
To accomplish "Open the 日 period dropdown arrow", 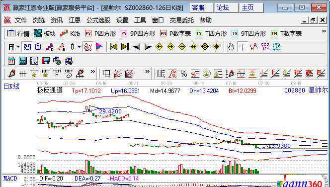I will pos(18,47).
